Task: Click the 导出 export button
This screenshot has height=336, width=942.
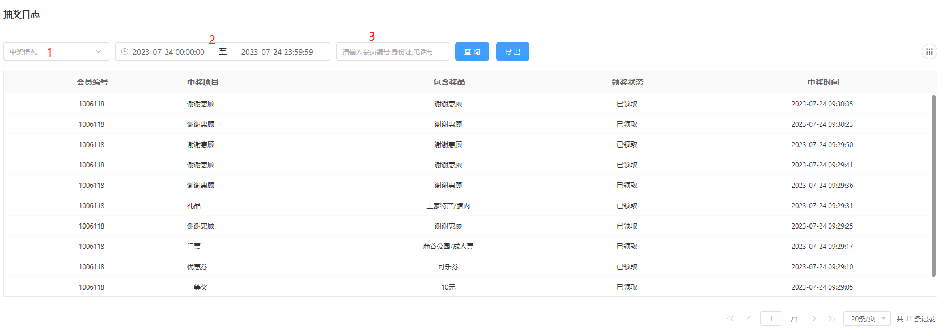Action: tap(512, 52)
